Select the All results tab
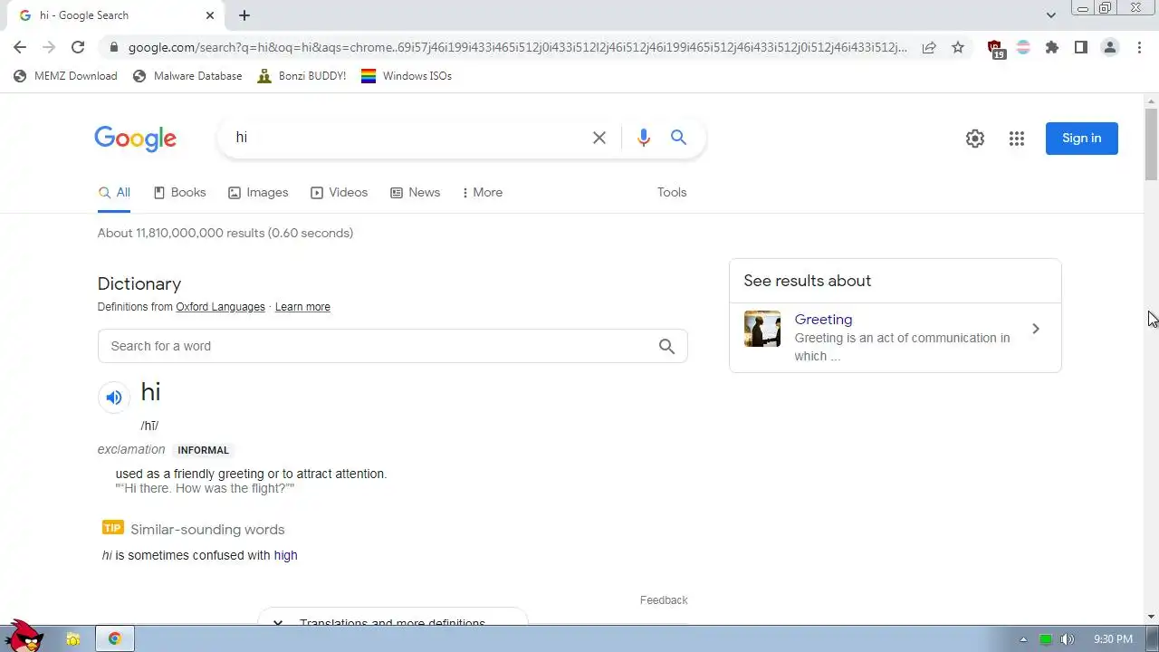The height and width of the screenshot is (652, 1159). point(114,193)
